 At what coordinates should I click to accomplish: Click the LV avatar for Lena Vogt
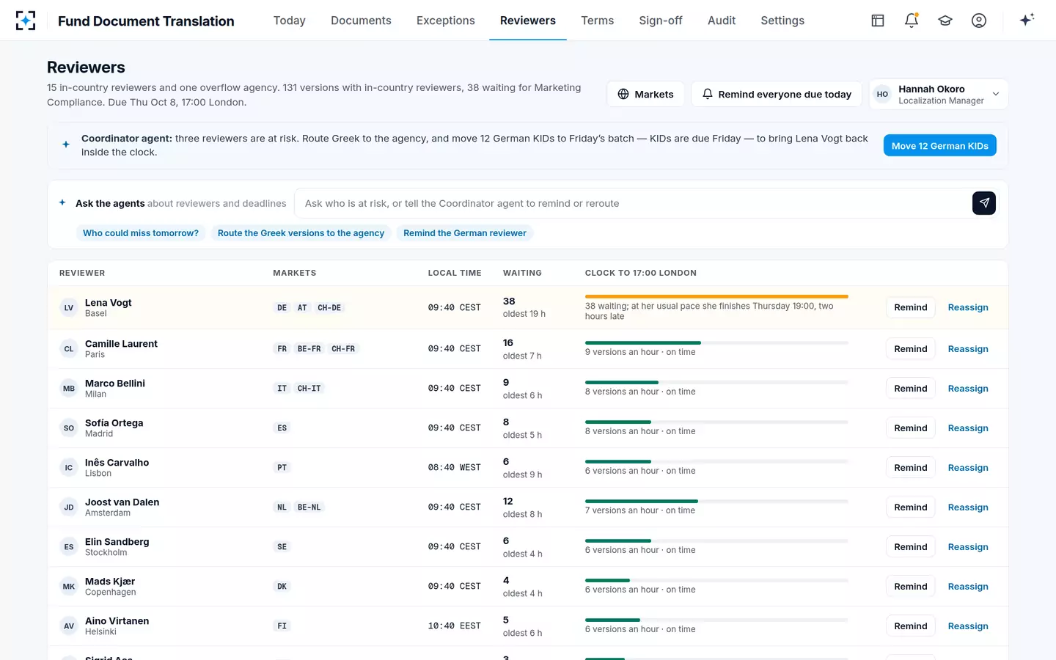(x=69, y=308)
